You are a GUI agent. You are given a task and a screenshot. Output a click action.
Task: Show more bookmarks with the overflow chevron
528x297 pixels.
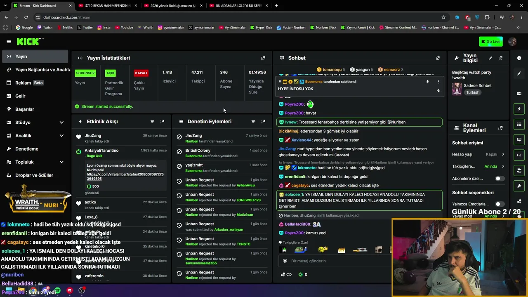(518, 28)
